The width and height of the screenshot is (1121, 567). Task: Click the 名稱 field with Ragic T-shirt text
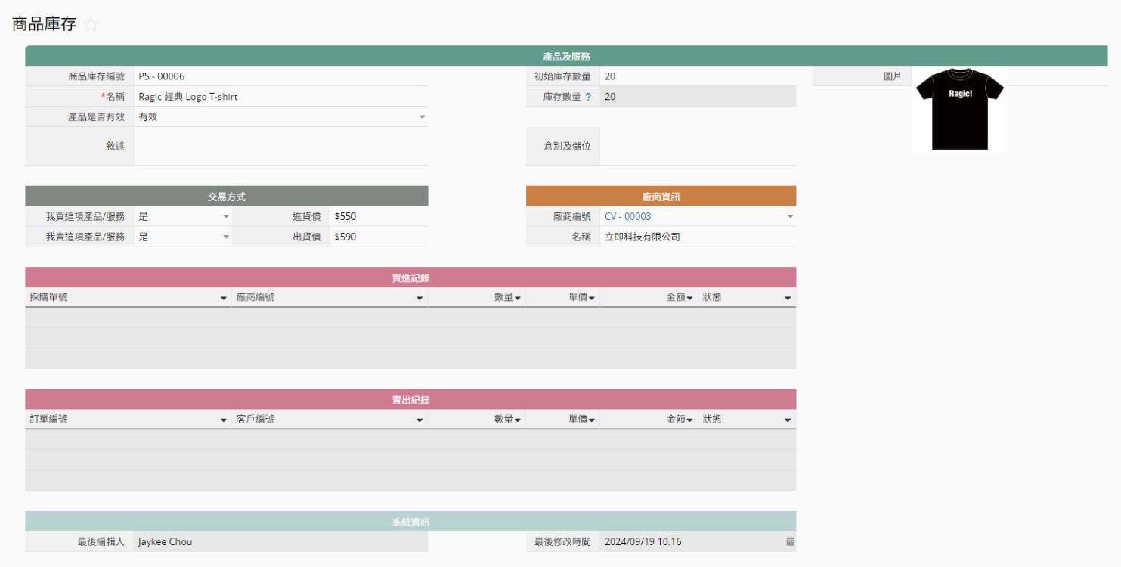280,97
